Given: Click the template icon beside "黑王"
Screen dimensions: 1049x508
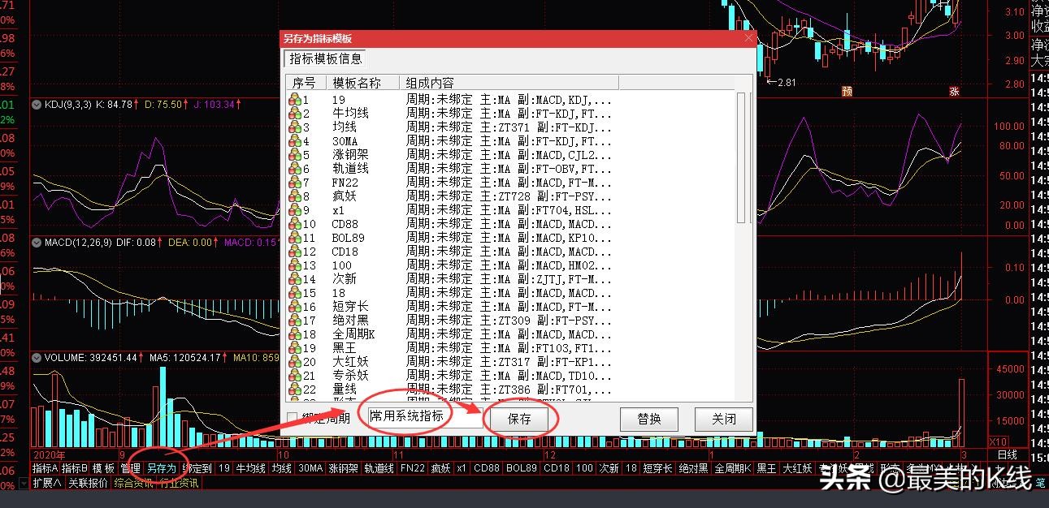Looking at the screenshot, I should coord(293,347).
